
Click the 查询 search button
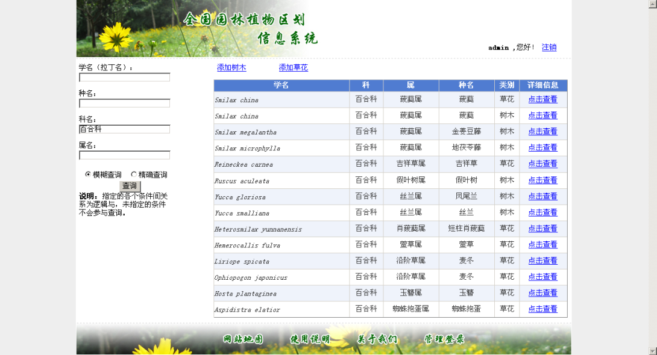point(130,186)
